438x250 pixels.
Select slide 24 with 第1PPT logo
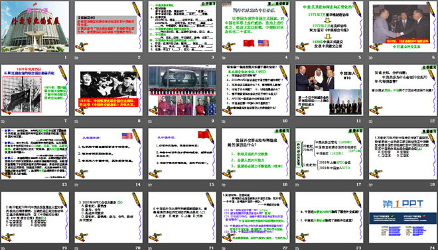403,217
